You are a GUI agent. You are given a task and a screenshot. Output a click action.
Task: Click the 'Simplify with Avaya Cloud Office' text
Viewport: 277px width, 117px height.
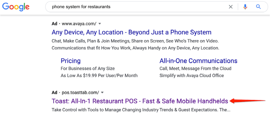click(x=192, y=76)
